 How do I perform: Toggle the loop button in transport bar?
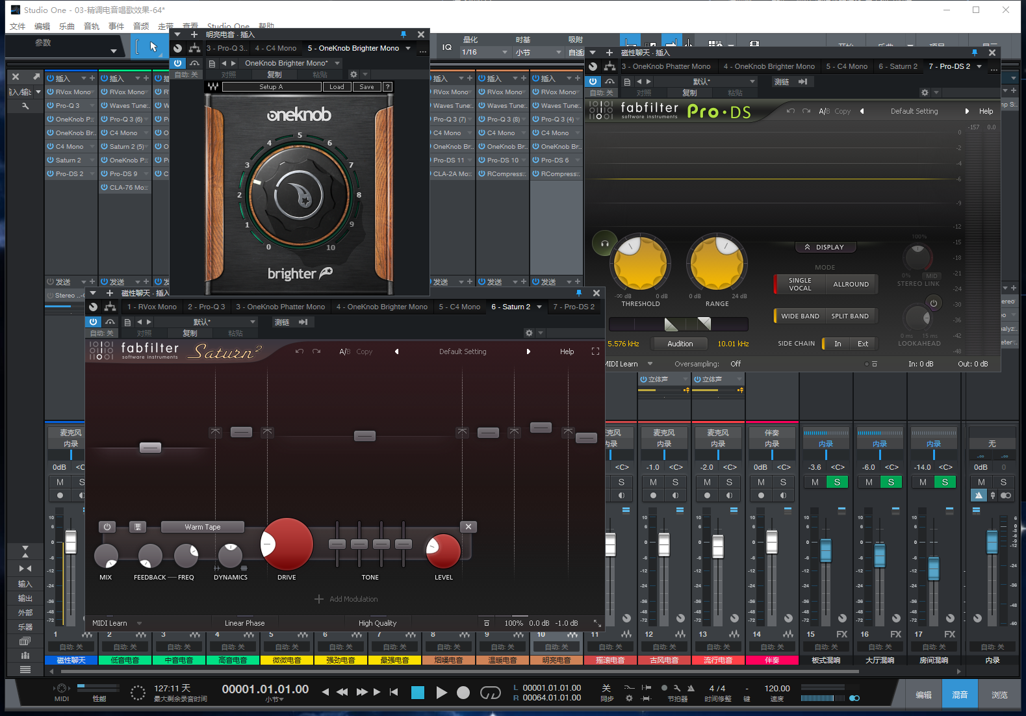point(490,693)
